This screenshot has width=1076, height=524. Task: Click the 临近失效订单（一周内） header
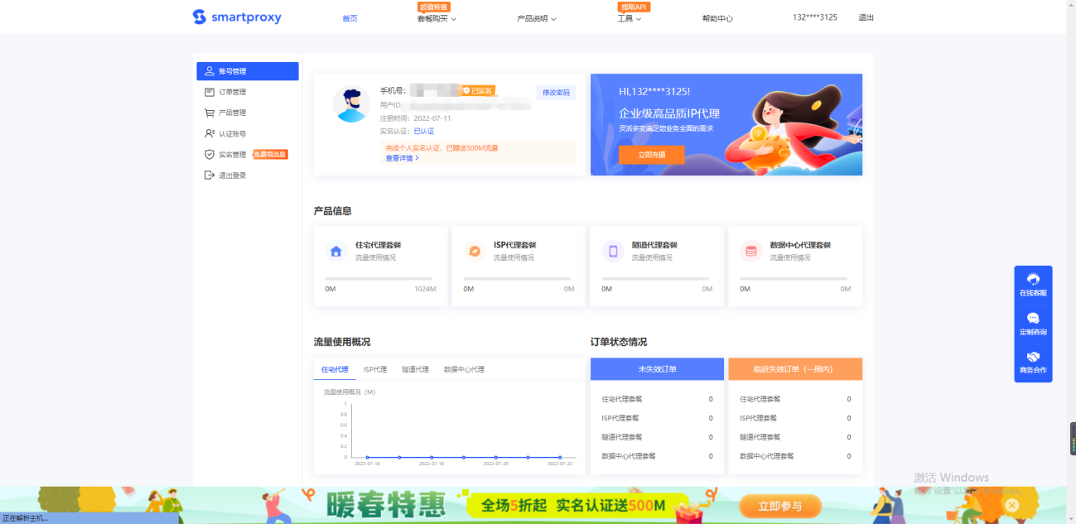(x=795, y=369)
